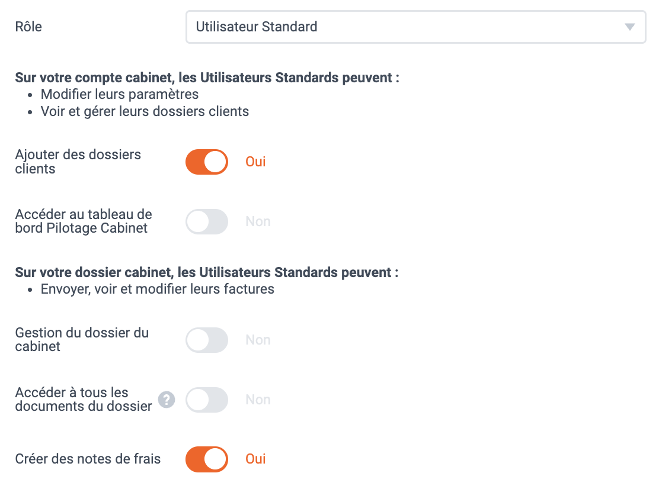This screenshot has height=489, width=659.
Task: Enable Accéder à tous les documents toggle
Action: (x=207, y=400)
